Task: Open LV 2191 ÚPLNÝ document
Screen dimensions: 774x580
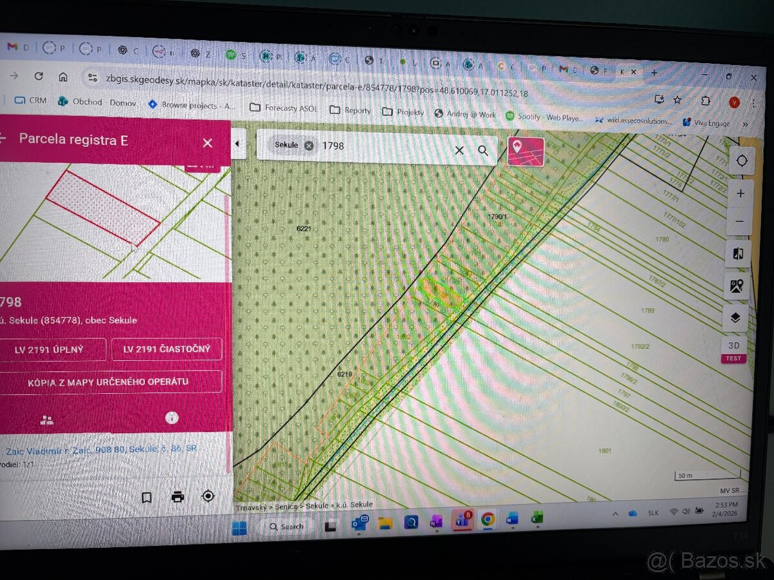Action: tap(52, 350)
